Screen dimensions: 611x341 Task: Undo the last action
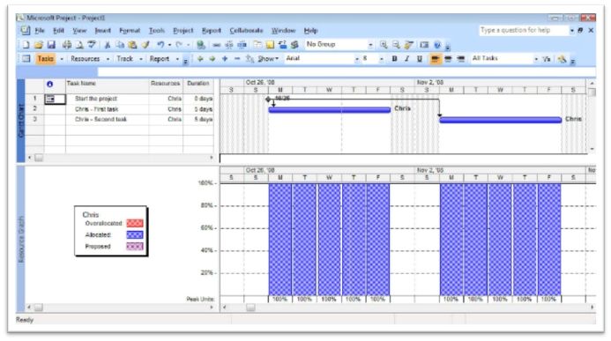pos(160,45)
